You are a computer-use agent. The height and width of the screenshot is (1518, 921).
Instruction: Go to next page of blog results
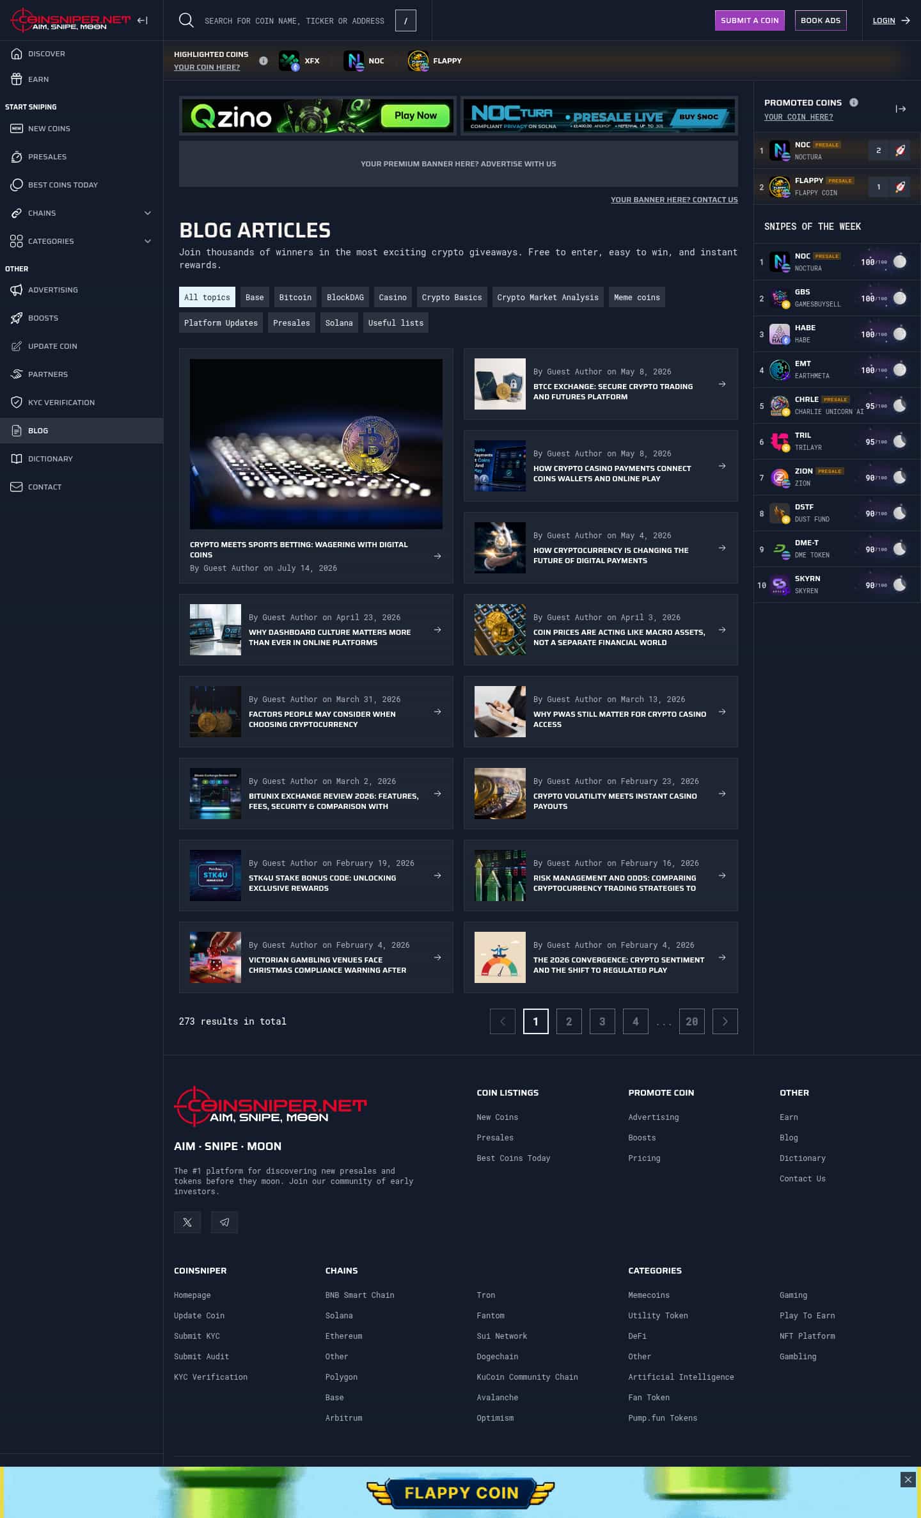pyautogui.click(x=725, y=1021)
